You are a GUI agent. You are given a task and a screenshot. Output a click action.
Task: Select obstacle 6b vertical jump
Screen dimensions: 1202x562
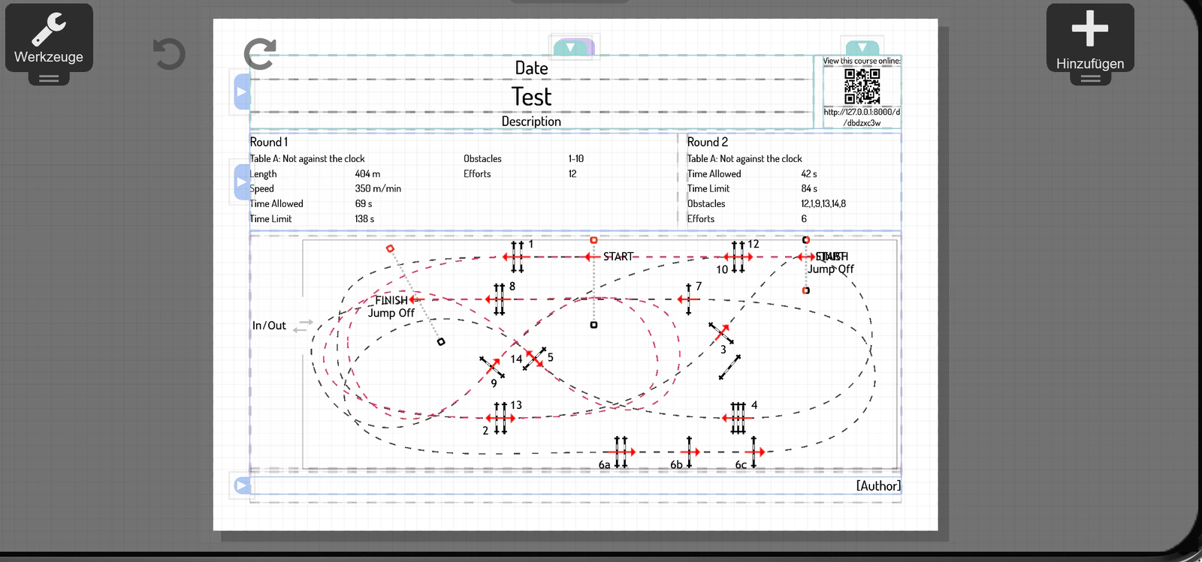689,452
